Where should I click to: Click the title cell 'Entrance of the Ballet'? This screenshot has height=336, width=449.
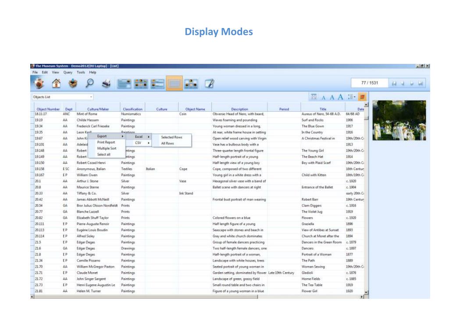tap(317, 187)
